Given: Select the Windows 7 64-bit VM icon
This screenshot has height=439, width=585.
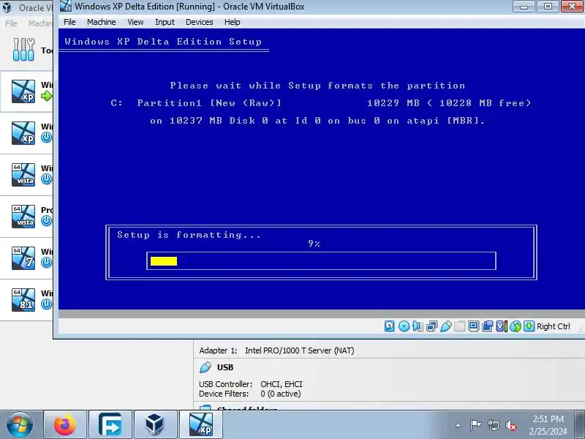Looking at the screenshot, I should (23, 258).
